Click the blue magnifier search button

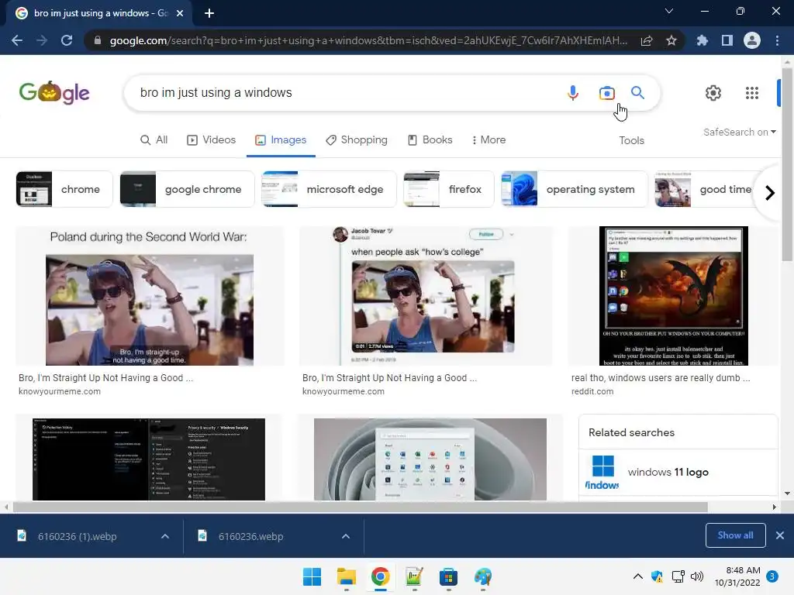(x=637, y=93)
